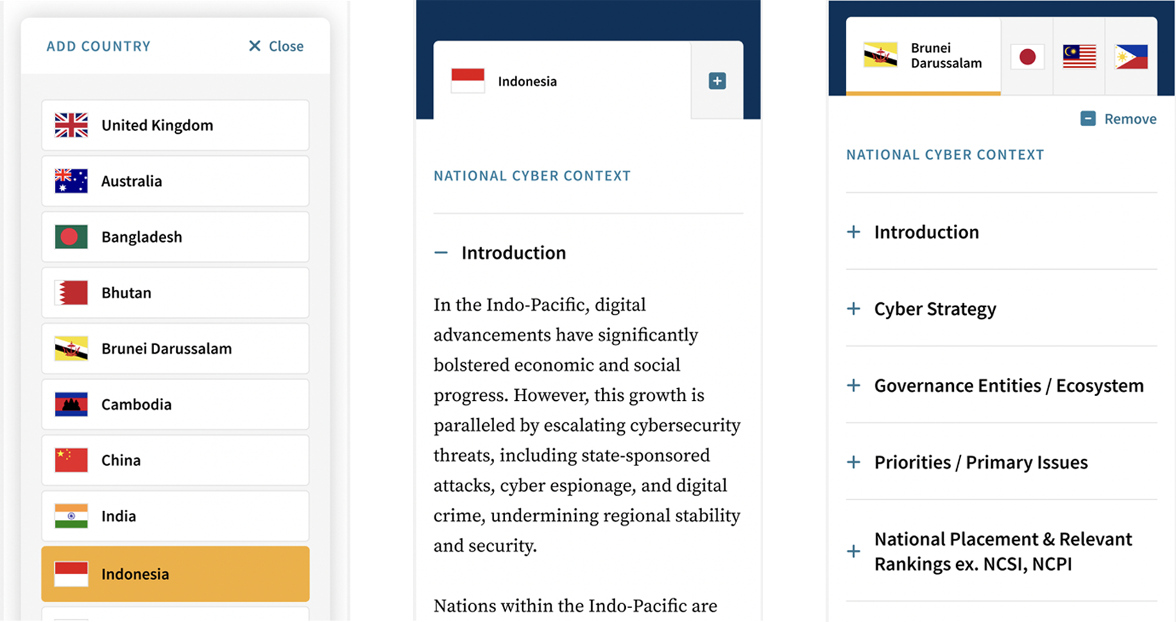Screen dimensions: 1176x622
Task: Click Remove to delete Brunei Darussalam
Action: tap(1130, 119)
